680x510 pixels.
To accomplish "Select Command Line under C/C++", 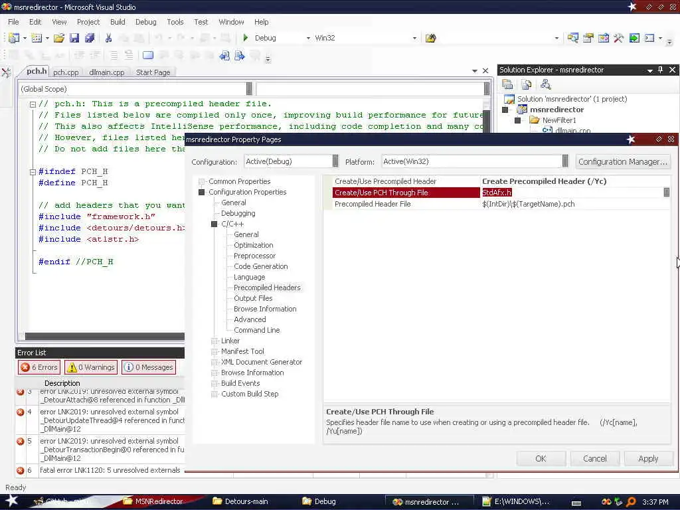I will (257, 330).
